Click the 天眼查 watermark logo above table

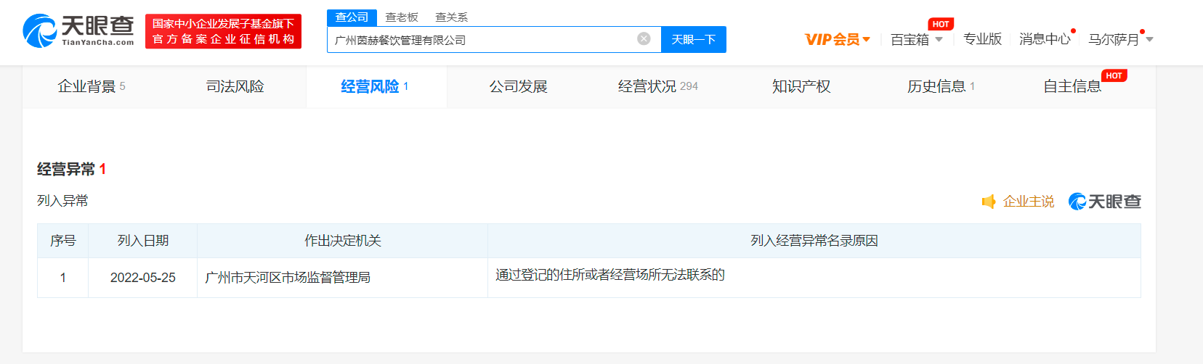[1104, 202]
